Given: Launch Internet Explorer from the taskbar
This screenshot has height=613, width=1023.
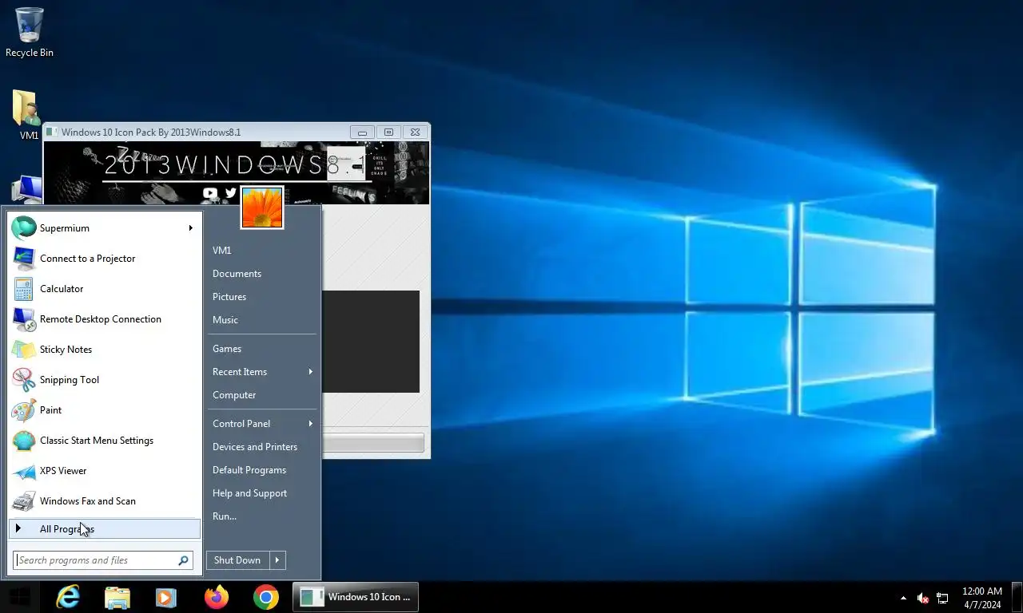Looking at the screenshot, I should click(x=68, y=597).
